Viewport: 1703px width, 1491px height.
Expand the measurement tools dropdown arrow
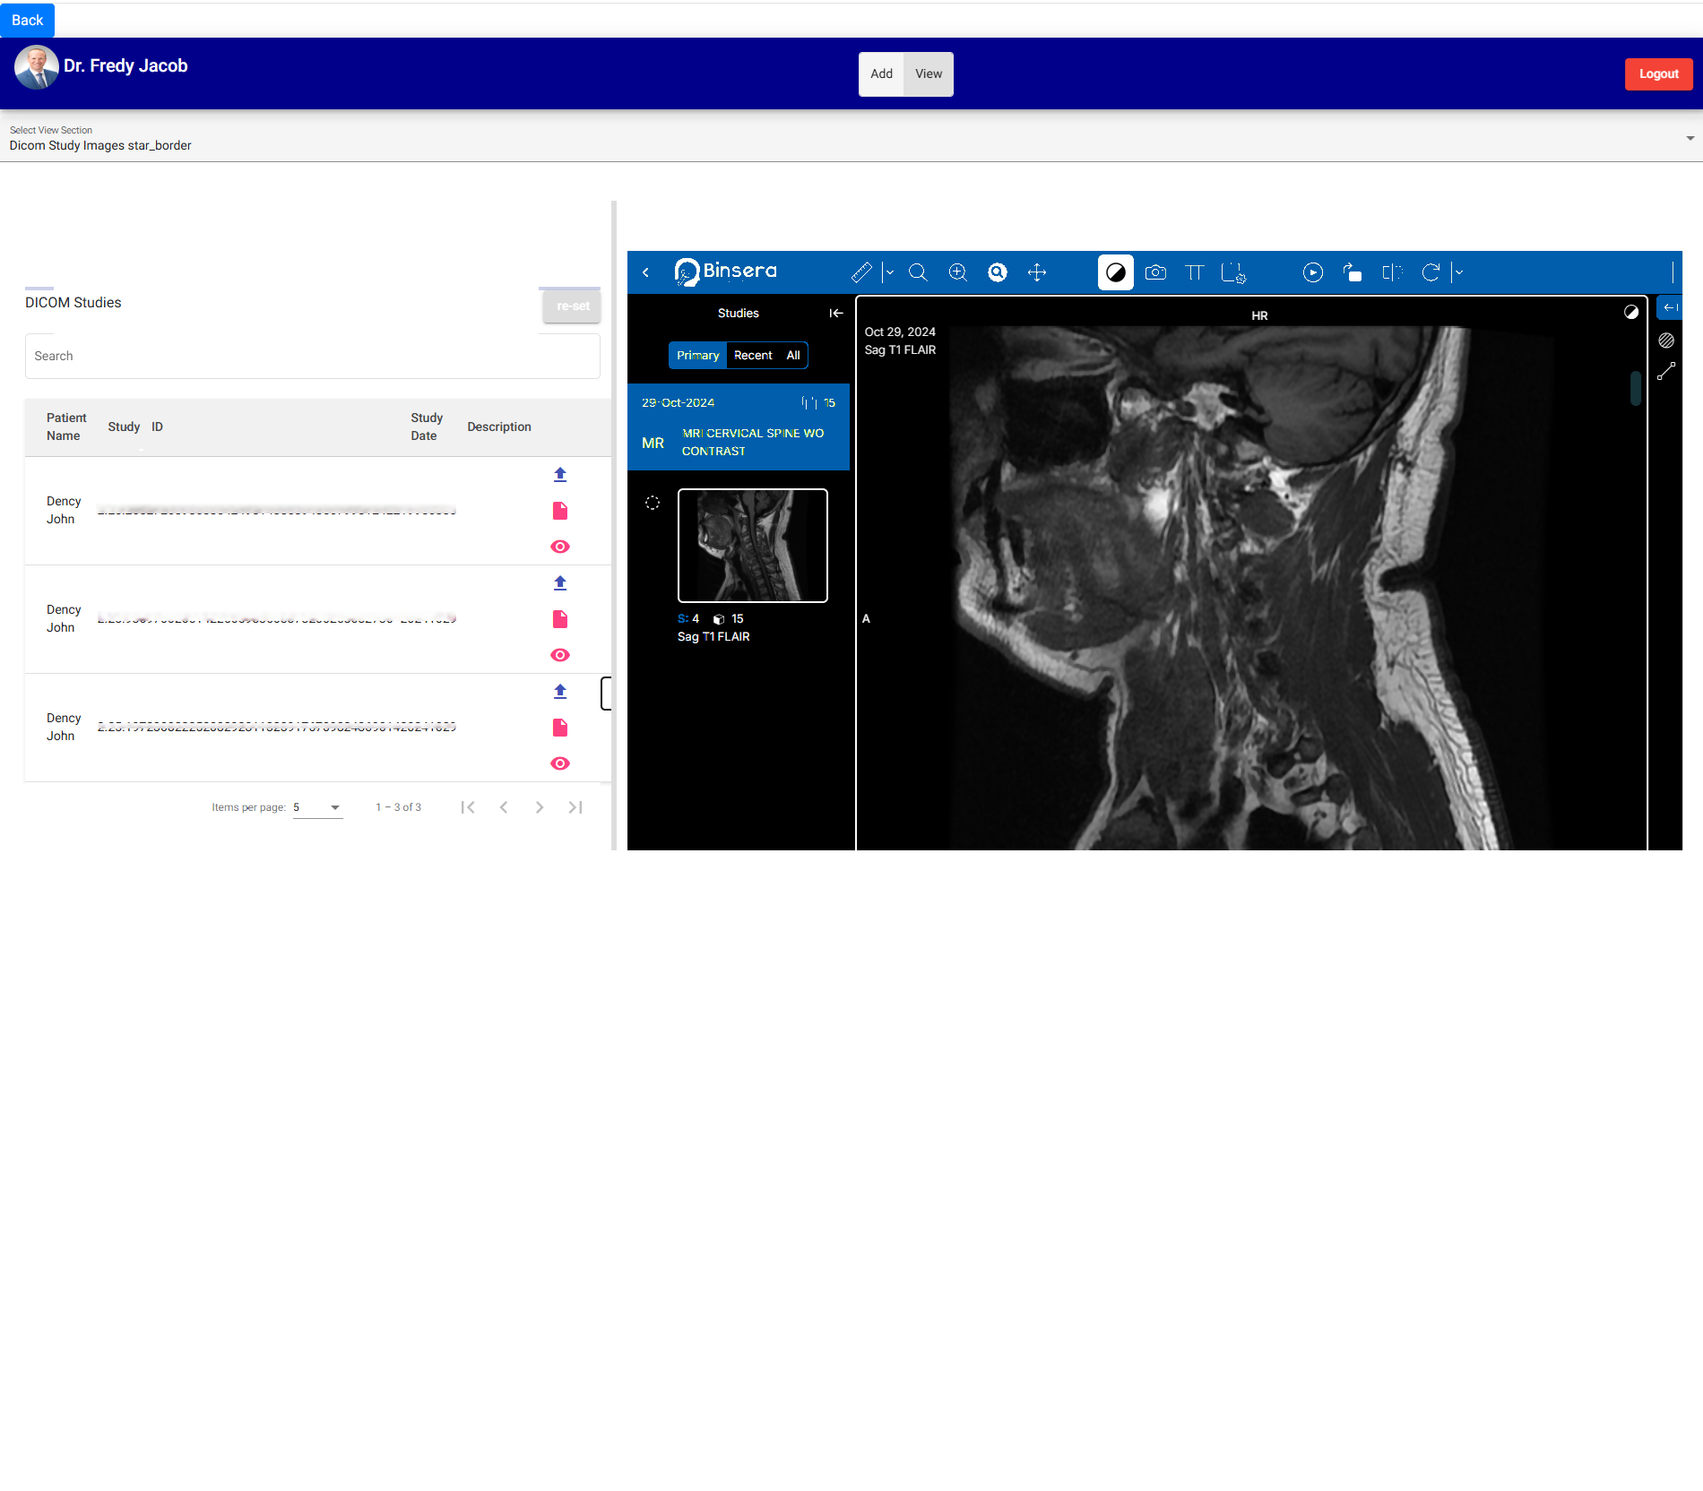(x=888, y=272)
